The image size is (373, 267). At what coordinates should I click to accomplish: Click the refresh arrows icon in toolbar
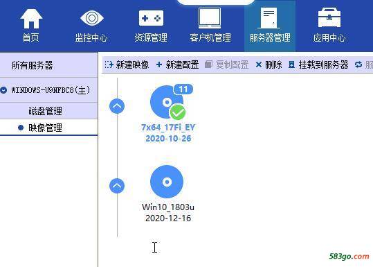[358, 64]
